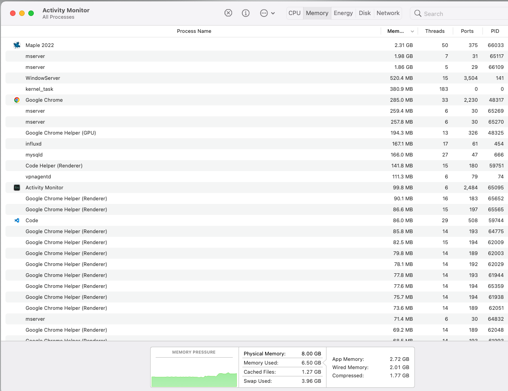Click the 183 threads value for kernel_task

pos(444,89)
